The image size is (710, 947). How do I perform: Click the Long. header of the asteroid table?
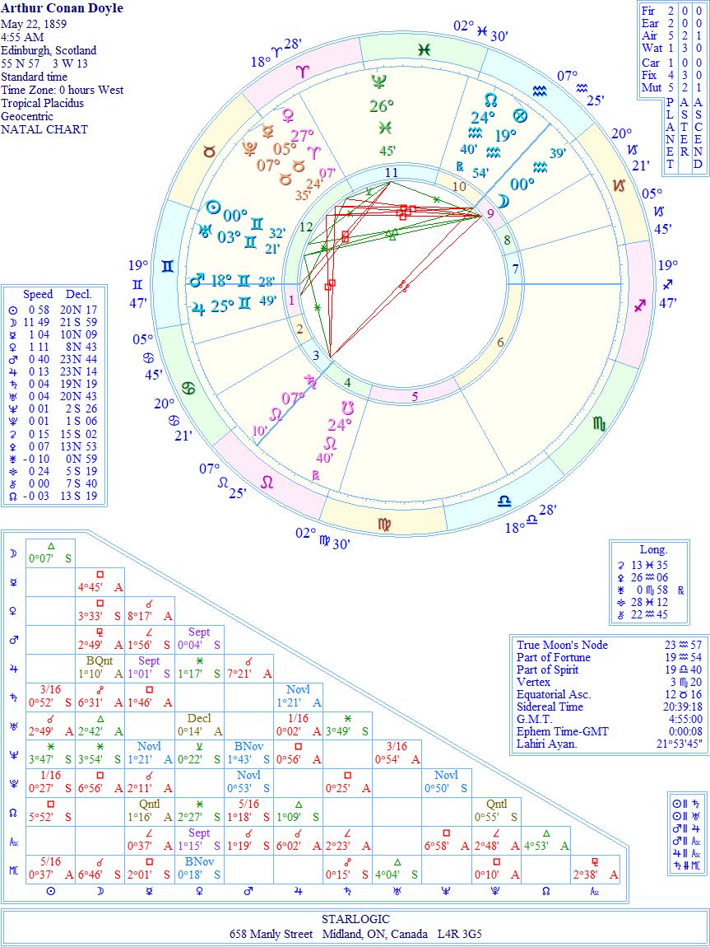coord(653,549)
